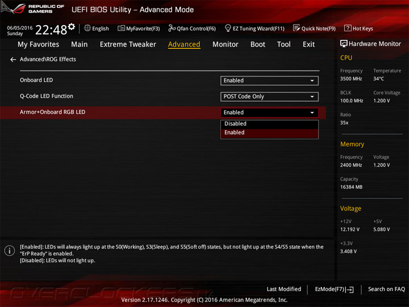Click the 22:48 clock display

click(51, 30)
